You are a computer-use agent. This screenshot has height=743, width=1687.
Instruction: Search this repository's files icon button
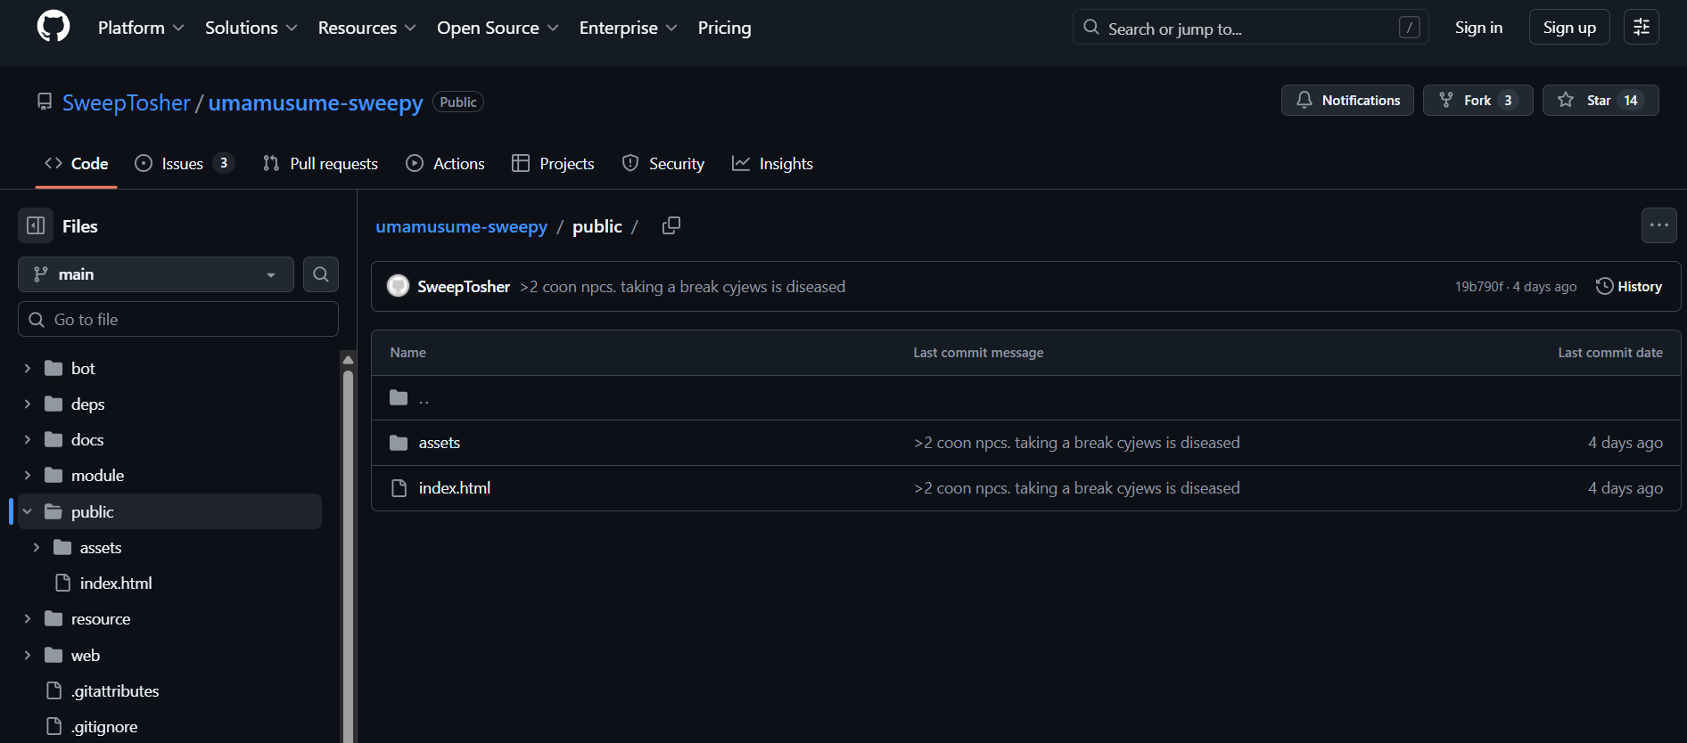tap(321, 274)
